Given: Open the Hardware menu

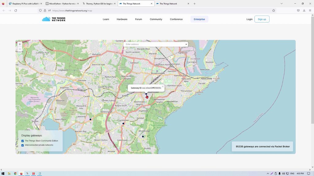Looking at the screenshot, I should click(122, 19).
